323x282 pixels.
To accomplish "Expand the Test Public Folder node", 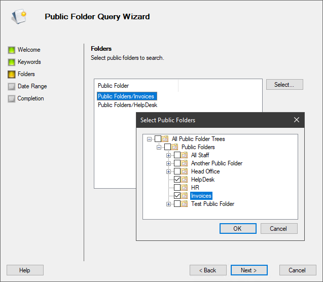I will 168,204.
